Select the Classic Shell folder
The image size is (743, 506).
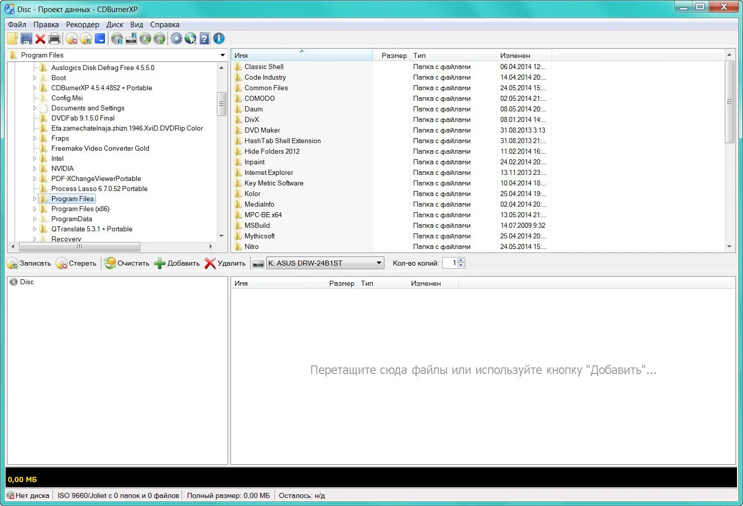click(264, 67)
